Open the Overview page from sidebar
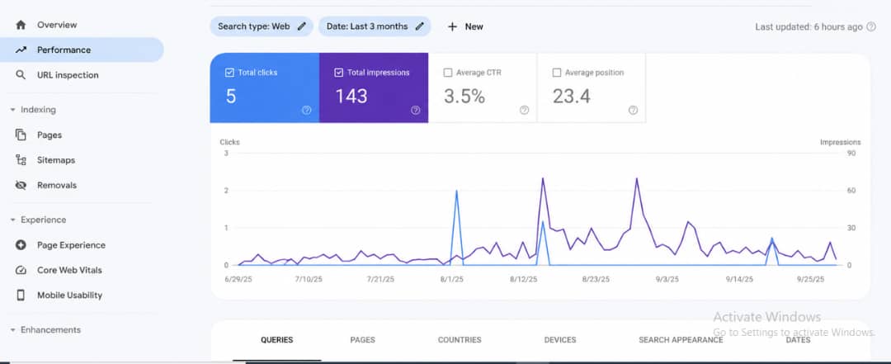The height and width of the screenshot is (364, 891). click(x=82, y=25)
